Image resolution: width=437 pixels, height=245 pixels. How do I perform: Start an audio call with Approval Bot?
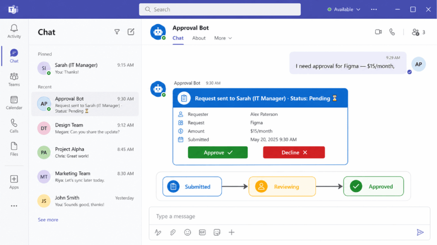(x=392, y=32)
